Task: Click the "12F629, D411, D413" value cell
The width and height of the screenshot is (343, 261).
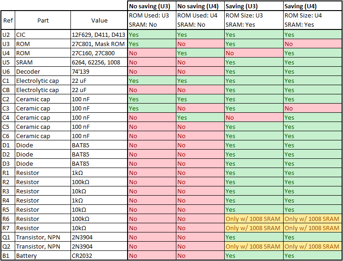Action: click(99, 35)
